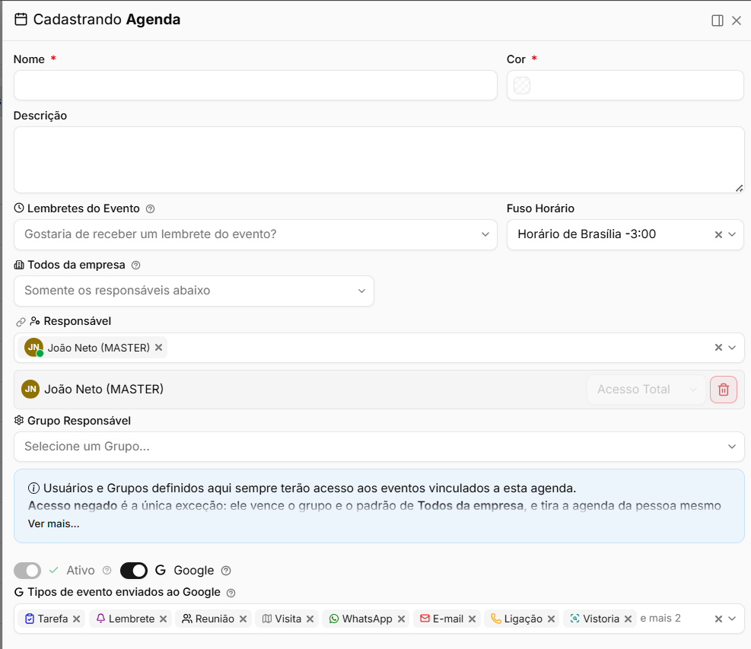Delete João Neto (MASTER) access row
This screenshot has height=649, width=751.
pos(723,390)
